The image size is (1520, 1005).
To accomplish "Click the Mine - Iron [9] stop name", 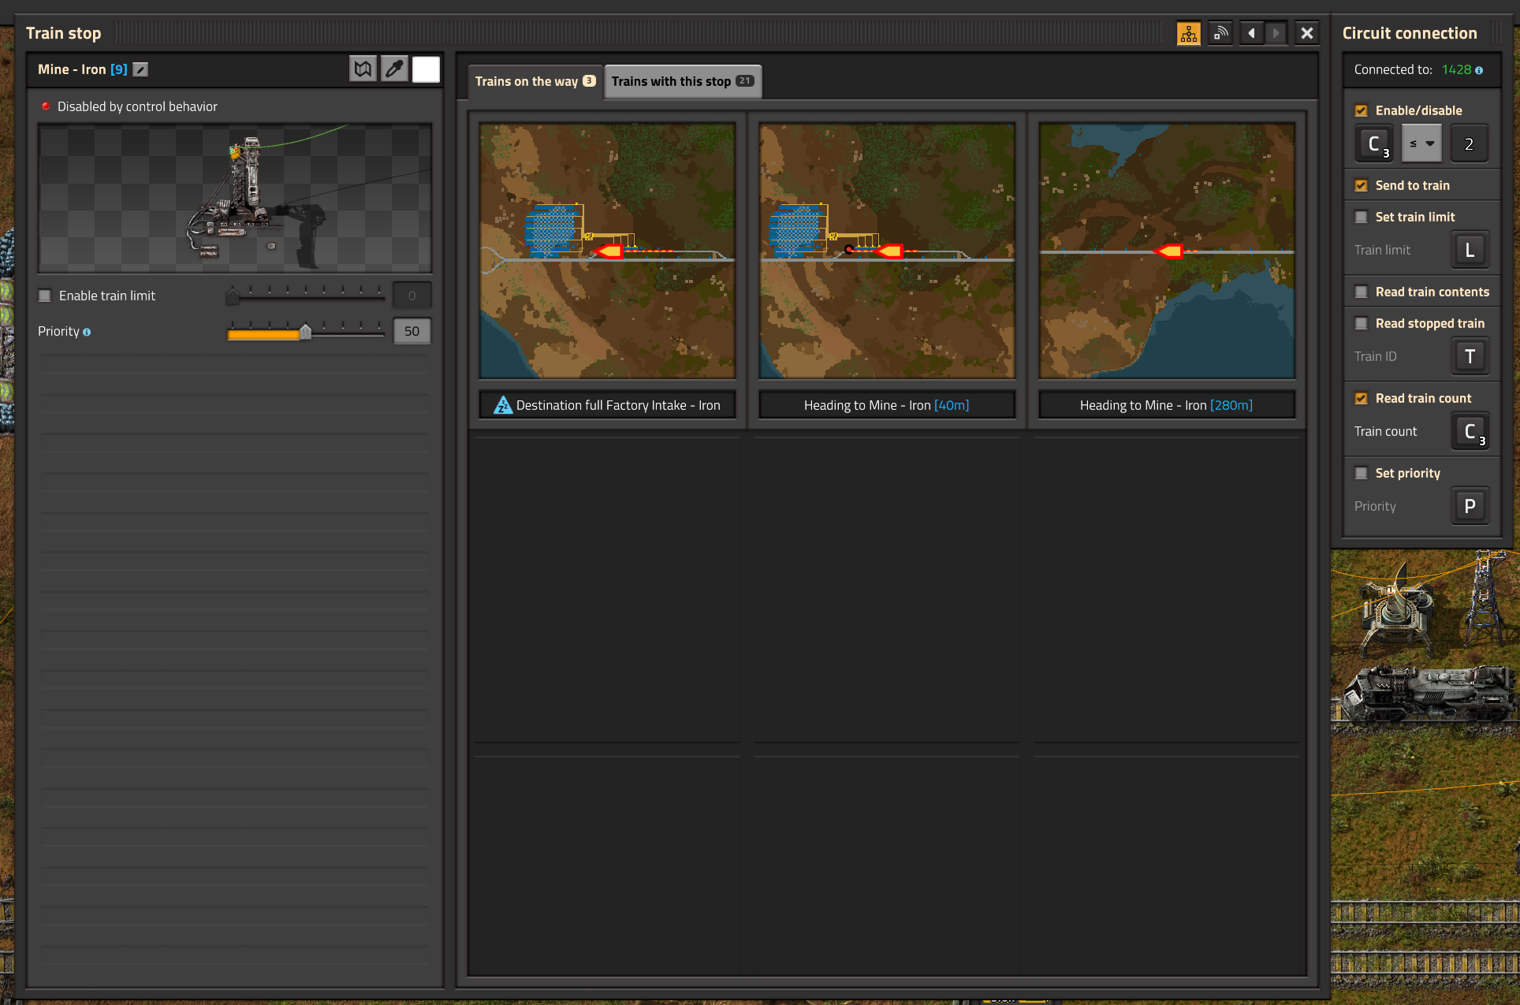I will [x=82, y=69].
